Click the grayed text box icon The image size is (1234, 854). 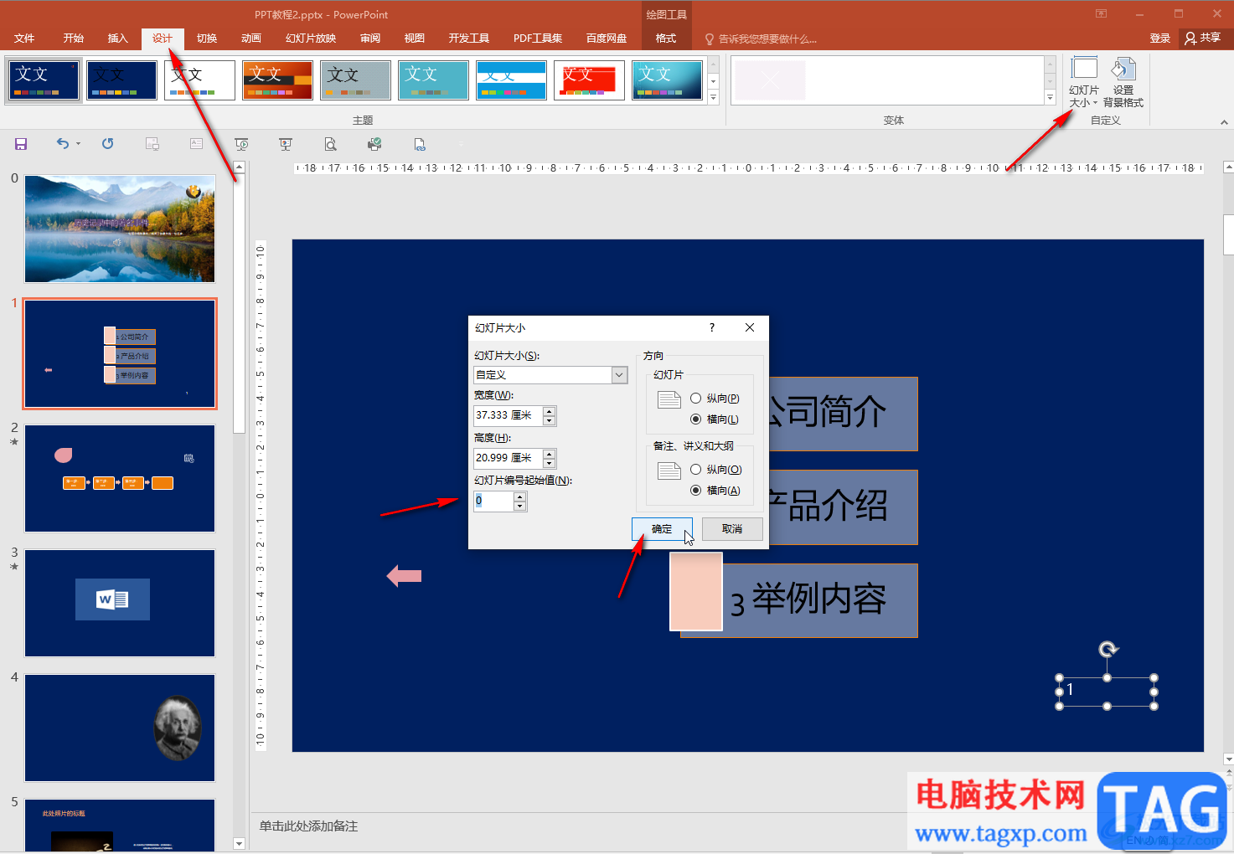(x=197, y=144)
